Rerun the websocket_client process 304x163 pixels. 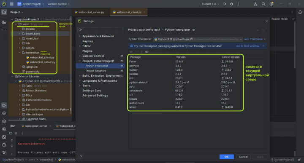[x=11, y=133]
